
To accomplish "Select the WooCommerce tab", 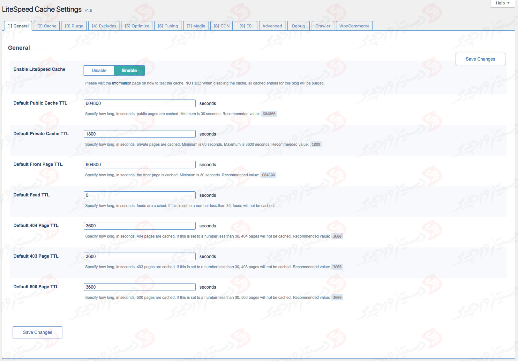I will (354, 26).
